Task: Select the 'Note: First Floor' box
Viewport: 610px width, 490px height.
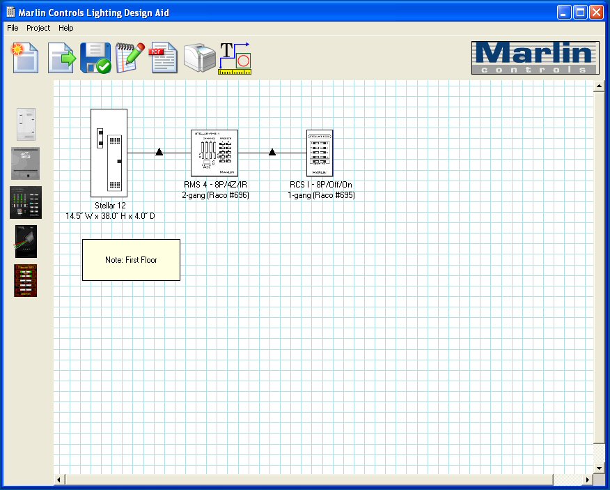Action: click(x=131, y=260)
